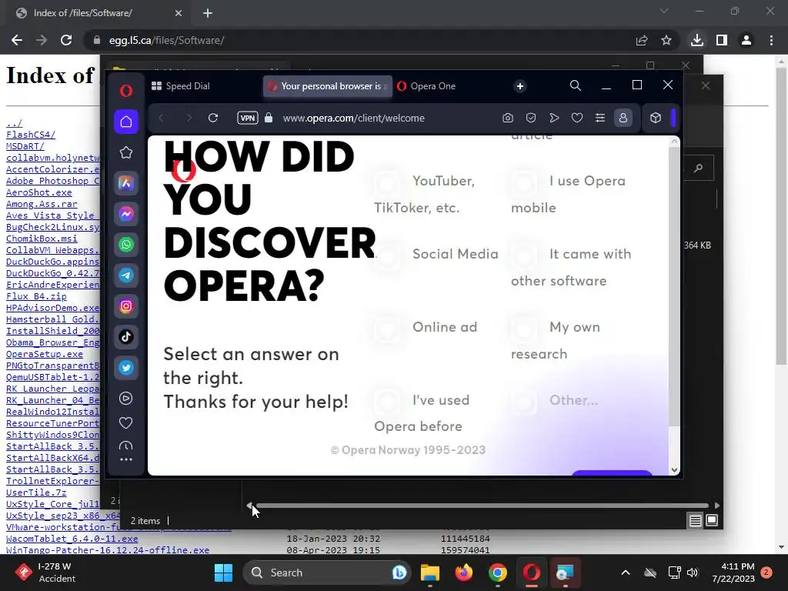Click the taskbar Search box
The image size is (788, 591).
click(326, 573)
